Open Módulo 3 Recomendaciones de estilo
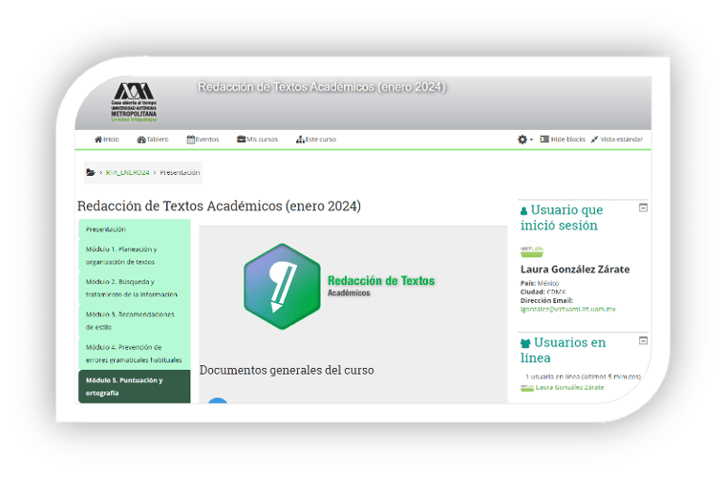This screenshot has width=726, height=478. [123, 320]
